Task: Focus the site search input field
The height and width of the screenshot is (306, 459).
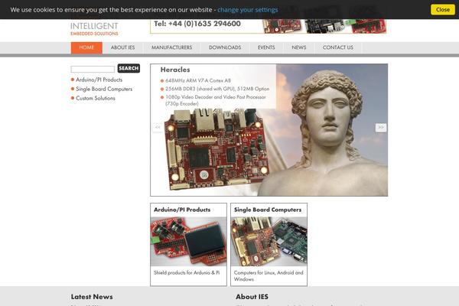Action: [x=93, y=69]
